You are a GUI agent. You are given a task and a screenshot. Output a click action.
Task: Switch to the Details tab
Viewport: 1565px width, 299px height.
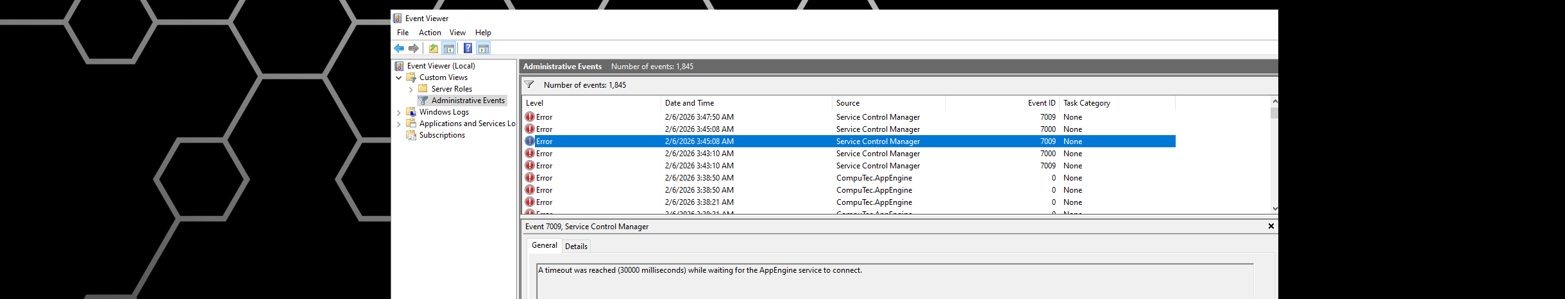click(x=576, y=246)
